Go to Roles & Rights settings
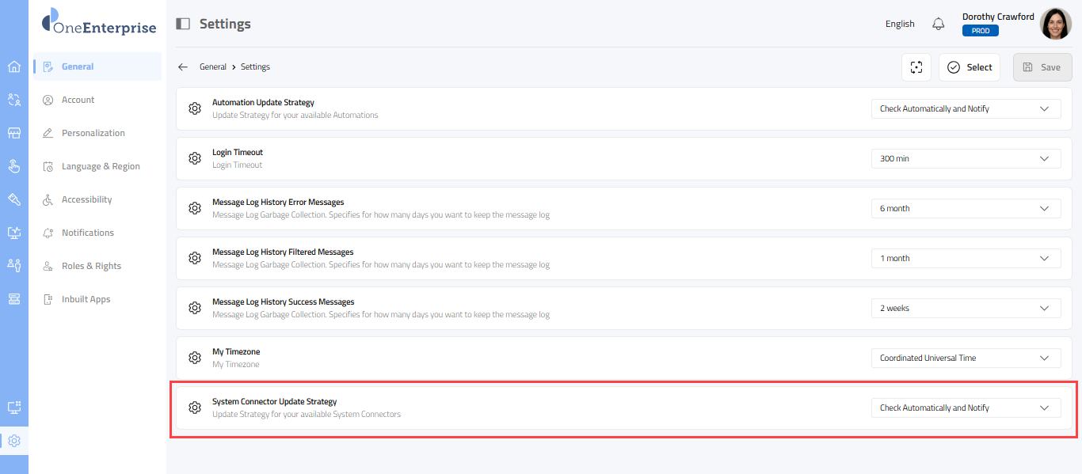This screenshot has height=474, width=1082. coord(91,266)
